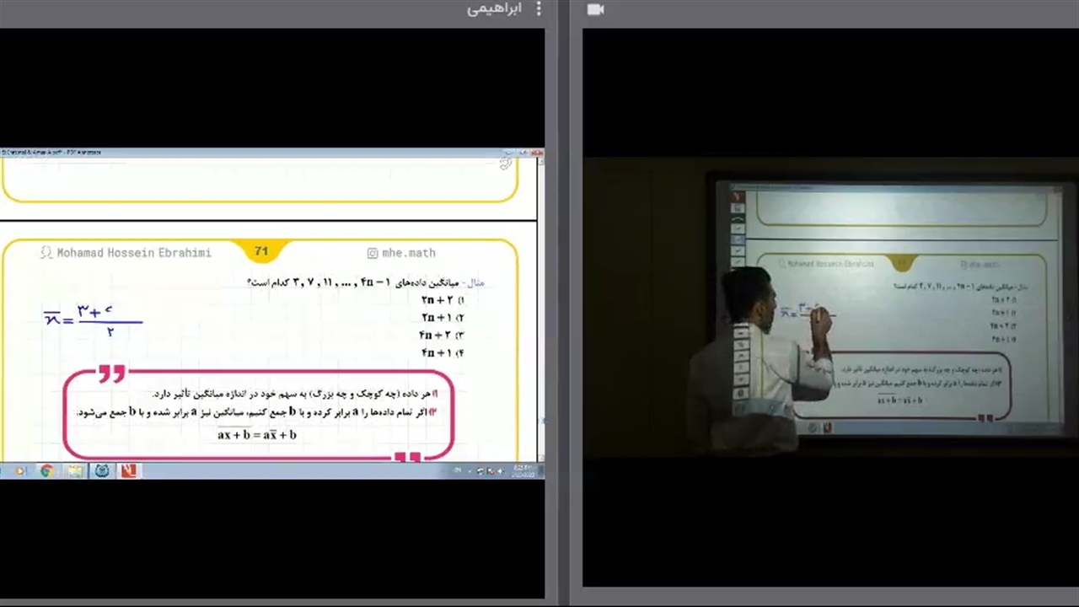Click the Instagram icon beside mhe.math
The width and height of the screenshot is (1079, 607).
coord(372,253)
